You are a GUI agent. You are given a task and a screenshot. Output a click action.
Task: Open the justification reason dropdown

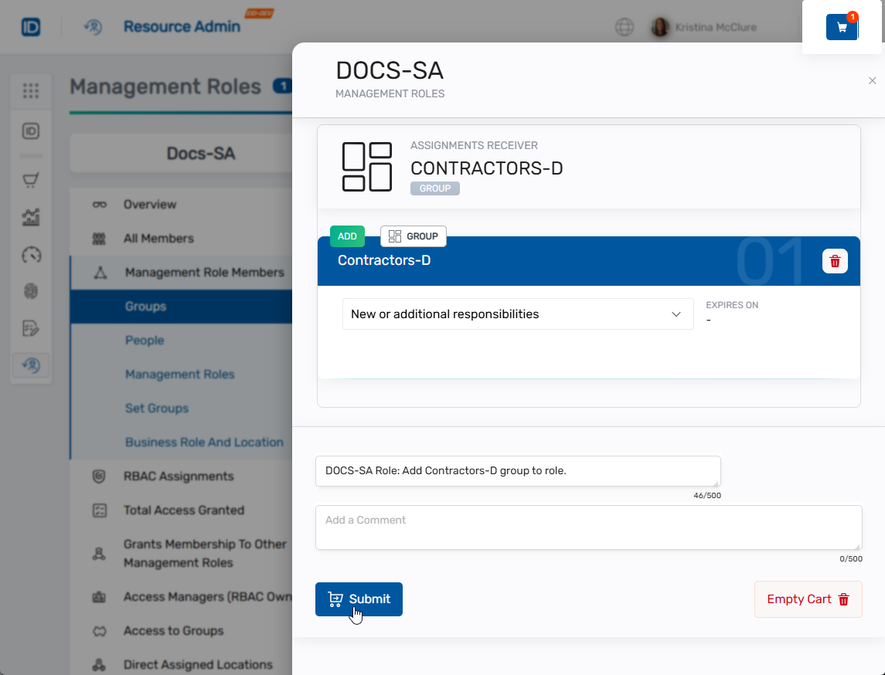pyautogui.click(x=517, y=314)
